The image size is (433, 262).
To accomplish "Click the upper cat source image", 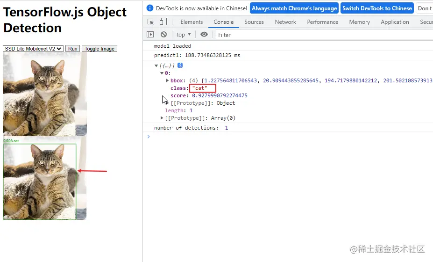I will [x=45, y=94].
